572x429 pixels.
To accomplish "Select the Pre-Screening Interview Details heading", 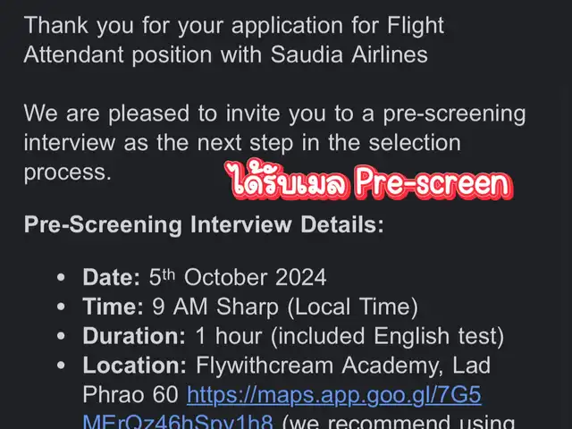I will pos(204,224).
